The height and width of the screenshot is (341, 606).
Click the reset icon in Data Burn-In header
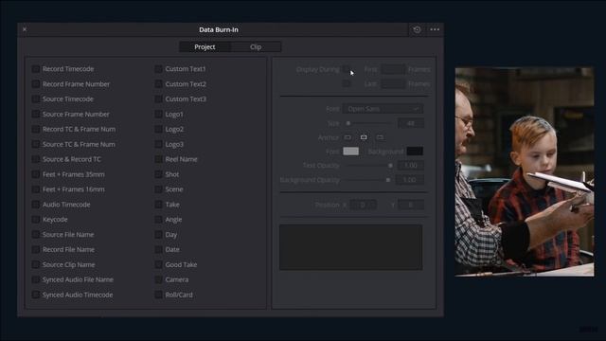click(417, 29)
